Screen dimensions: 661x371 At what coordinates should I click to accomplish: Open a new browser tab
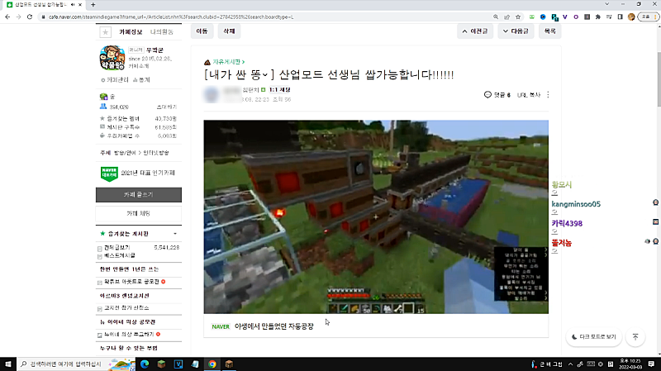[93, 5]
